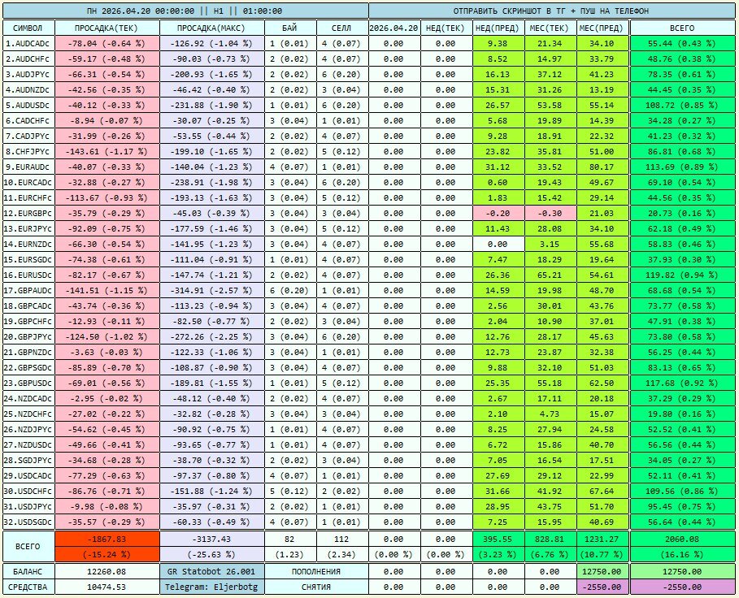Viewport: 739px width, 598px height.
Task: Click the СЕЛЛ column header
Action: click(341, 28)
